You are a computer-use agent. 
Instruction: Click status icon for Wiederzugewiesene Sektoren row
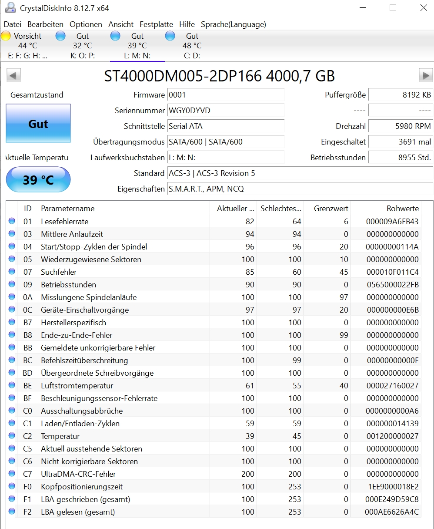tap(12, 259)
